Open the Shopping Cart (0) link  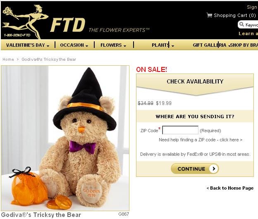[x=235, y=15]
